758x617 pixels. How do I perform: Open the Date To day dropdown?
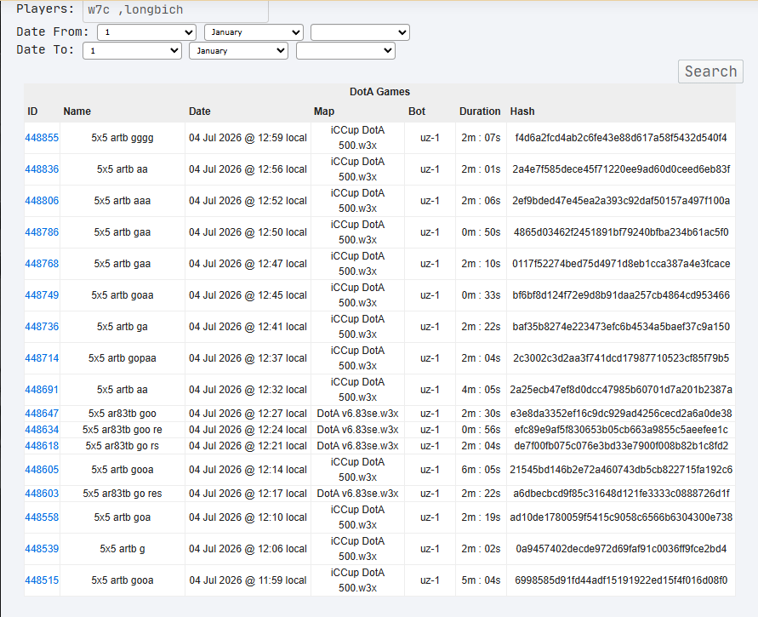tap(132, 51)
